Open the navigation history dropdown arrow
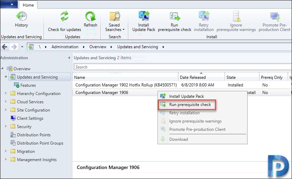The height and width of the screenshot is (179, 292). [x=22, y=47]
